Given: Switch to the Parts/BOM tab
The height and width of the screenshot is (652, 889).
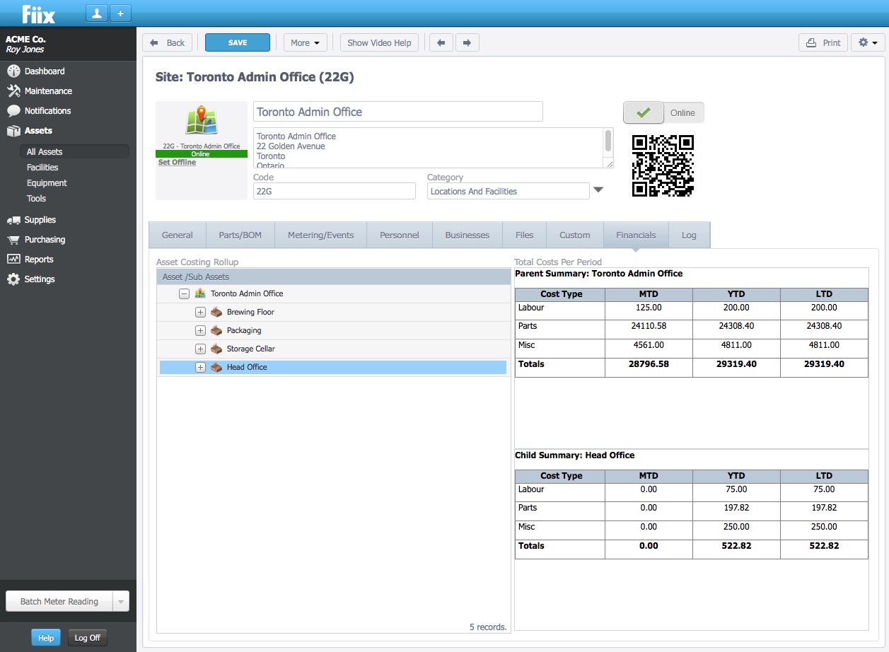Looking at the screenshot, I should [240, 235].
